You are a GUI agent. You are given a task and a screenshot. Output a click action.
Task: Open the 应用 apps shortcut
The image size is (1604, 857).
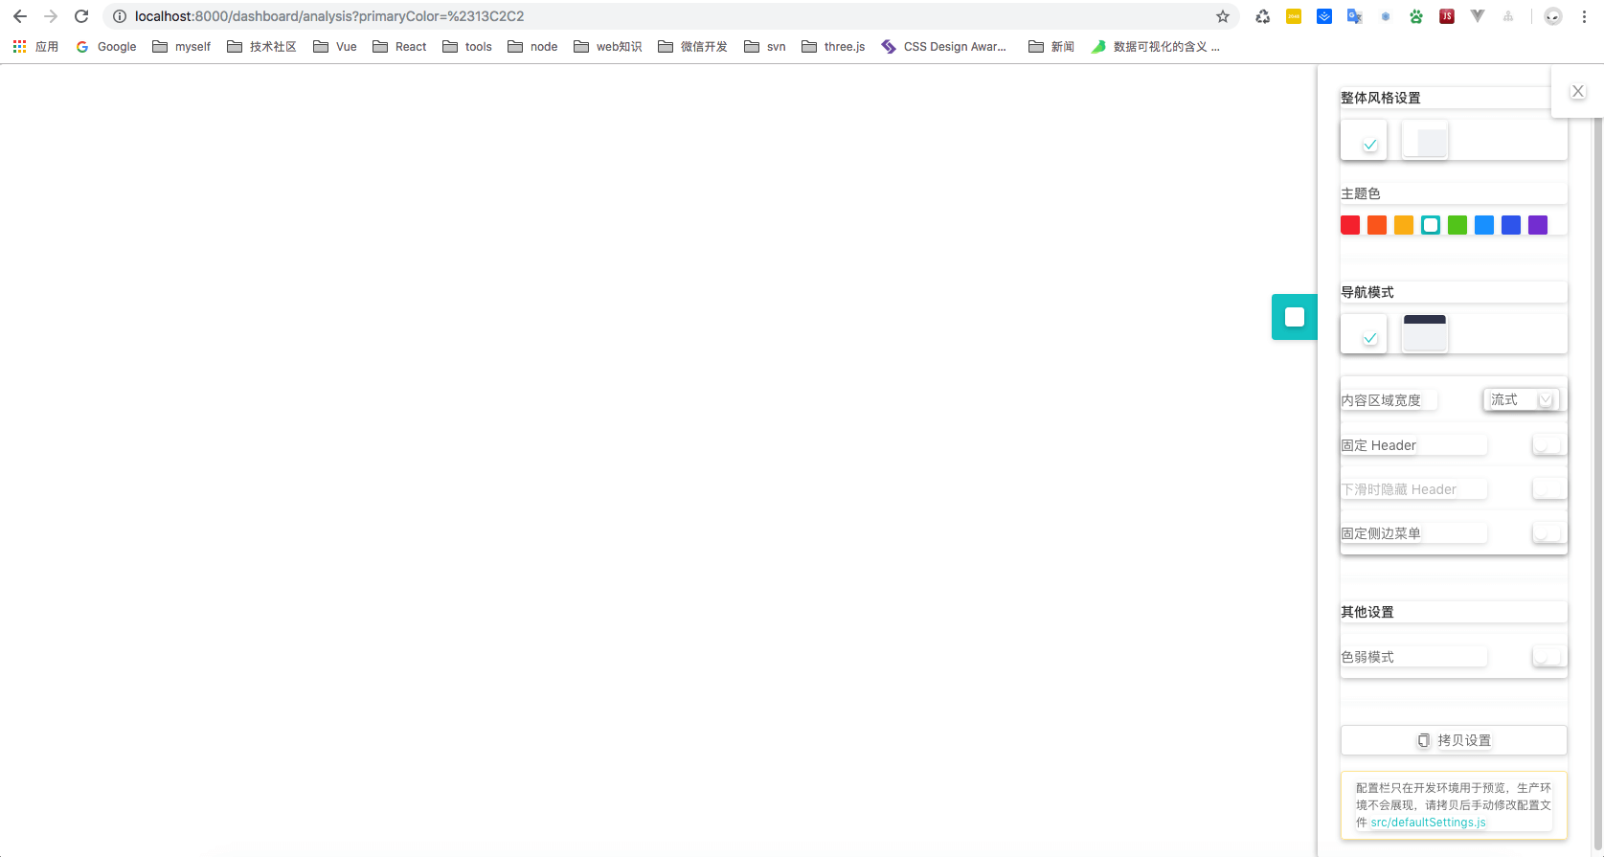35,46
